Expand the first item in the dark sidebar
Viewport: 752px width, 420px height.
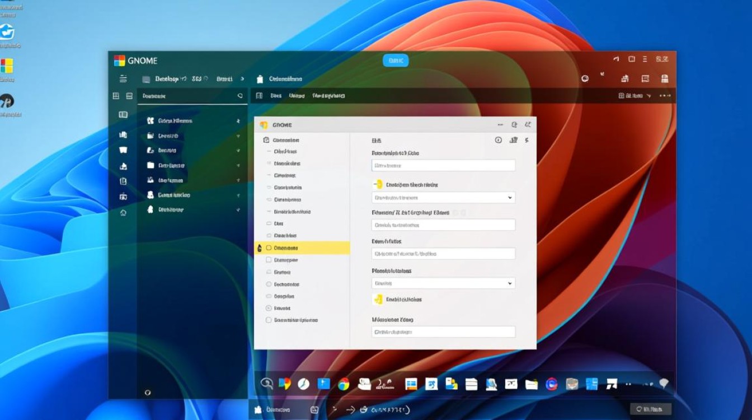coord(238,121)
